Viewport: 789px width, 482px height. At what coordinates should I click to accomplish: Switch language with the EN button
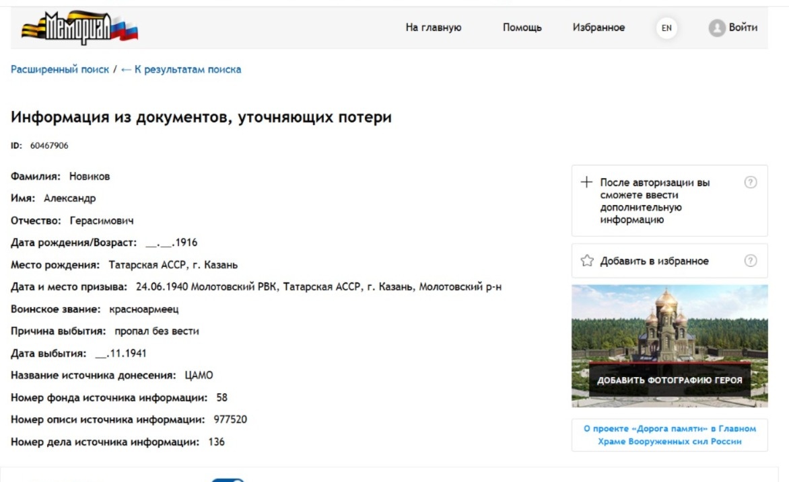tap(666, 28)
